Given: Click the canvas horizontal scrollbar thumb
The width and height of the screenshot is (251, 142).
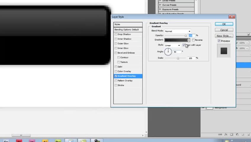Looking at the screenshot, I should click(x=21, y=135).
